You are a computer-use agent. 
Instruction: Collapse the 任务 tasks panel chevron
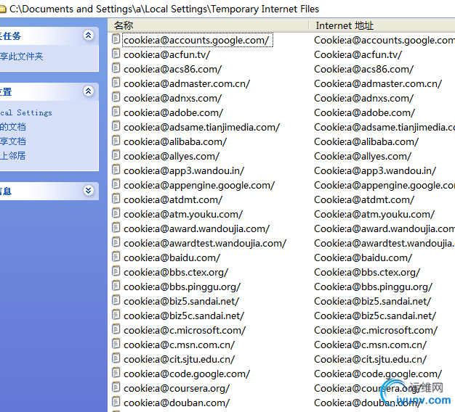click(x=89, y=36)
